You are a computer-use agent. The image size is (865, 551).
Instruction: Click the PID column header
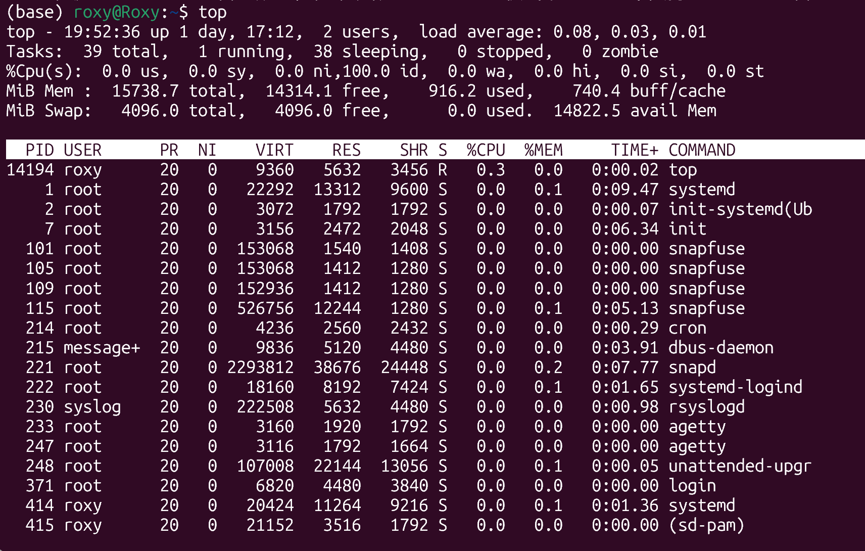coord(39,150)
